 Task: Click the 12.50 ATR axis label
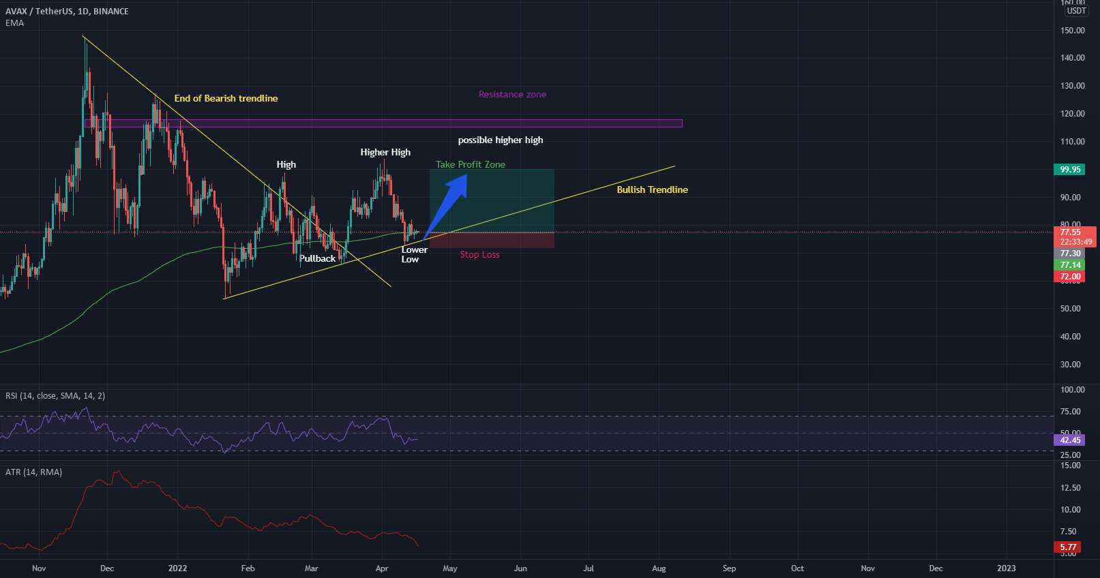(x=1070, y=488)
